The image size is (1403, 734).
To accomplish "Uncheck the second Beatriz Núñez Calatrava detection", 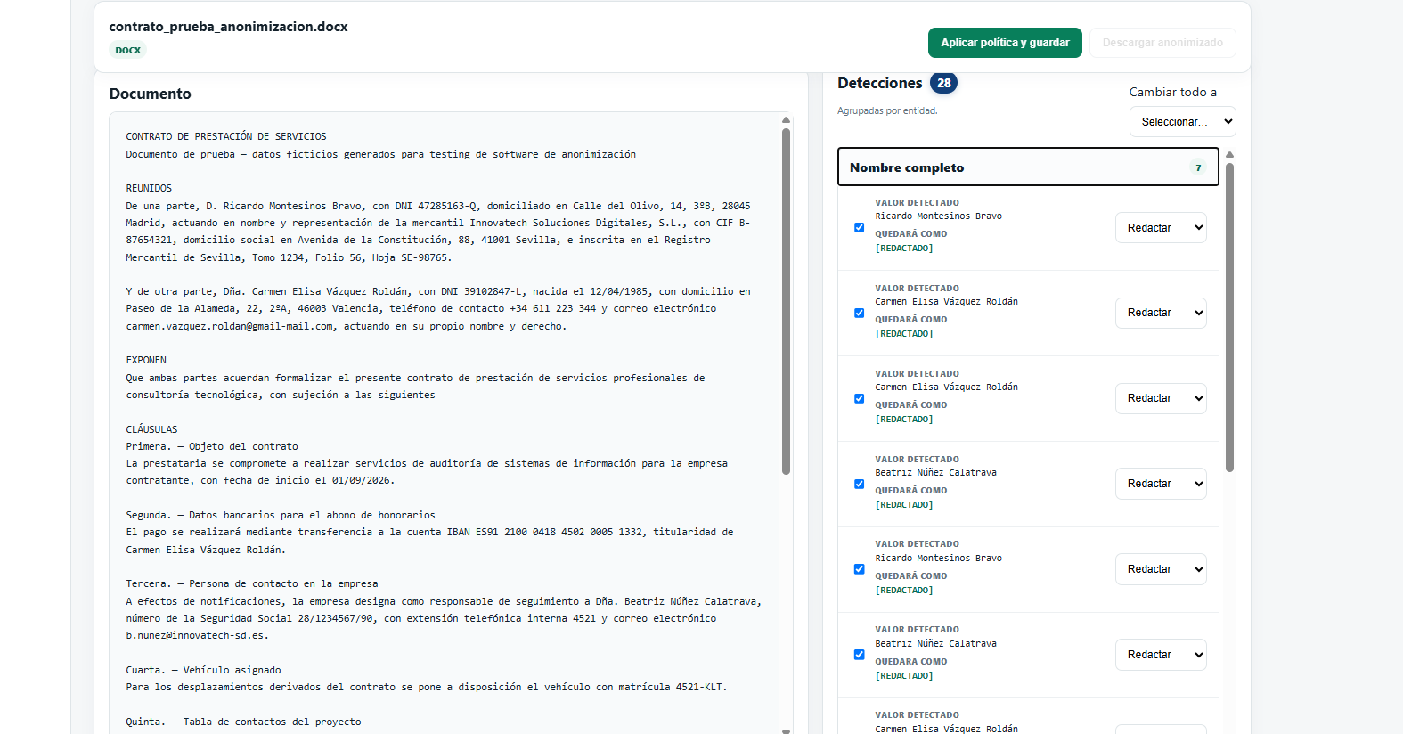I will click(860, 655).
